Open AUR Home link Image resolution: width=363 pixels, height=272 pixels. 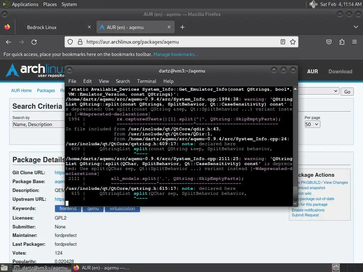(21, 90)
